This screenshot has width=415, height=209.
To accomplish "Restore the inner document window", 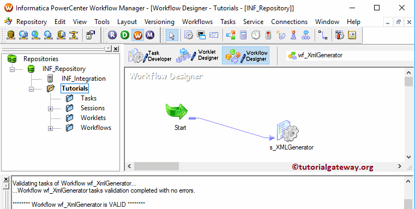I will point(398,22).
